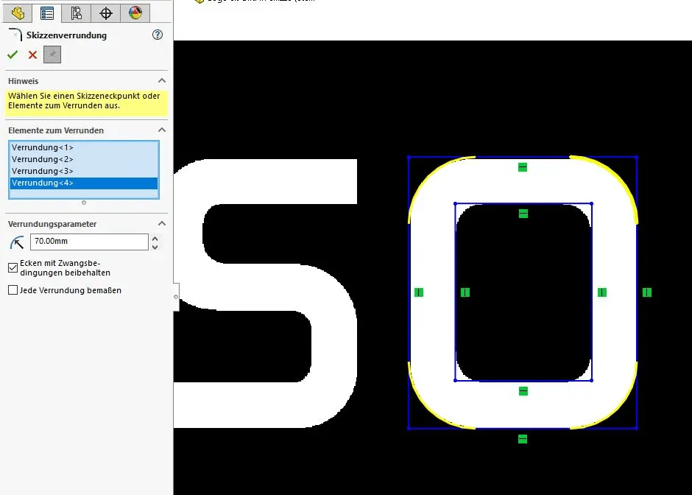The height and width of the screenshot is (495, 692).
Task: Open the FeatureManager design tree tab
Action: coord(18,13)
